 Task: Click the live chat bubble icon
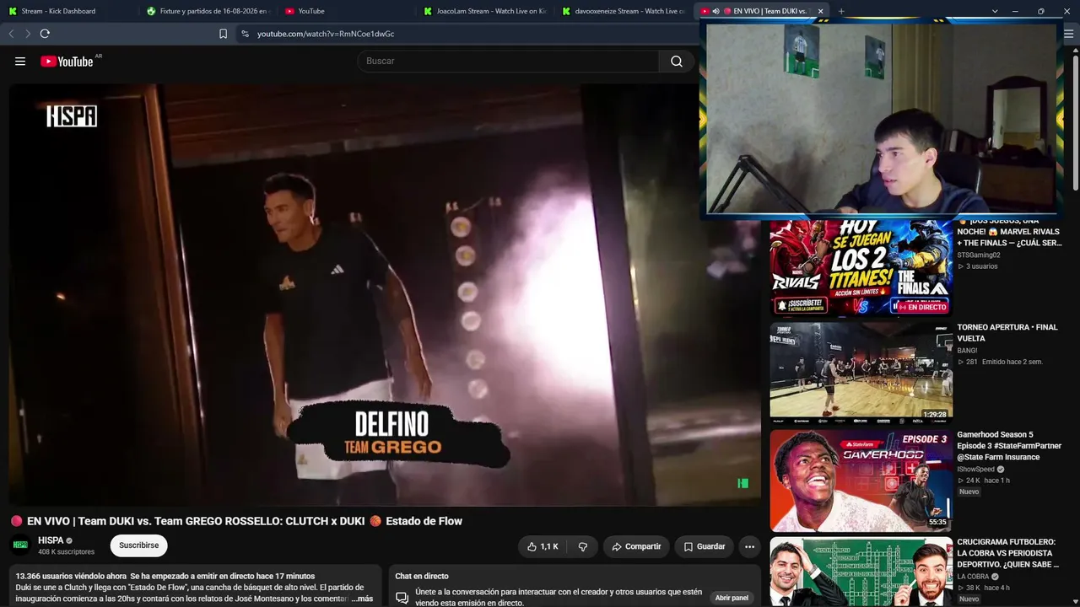[x=402, y=598]
